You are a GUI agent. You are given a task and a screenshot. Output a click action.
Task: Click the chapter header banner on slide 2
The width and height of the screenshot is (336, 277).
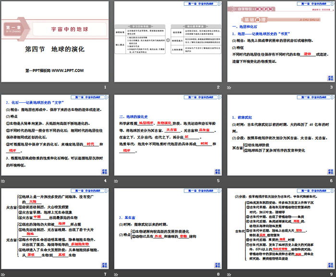(197, 4)
